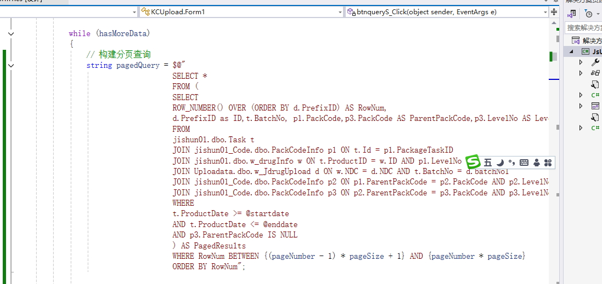The height and width of the screenshot is (284, 602).
Task: Click 'AND t.ProductDate <= @enddate' line
Action: (x=234, y=224)
